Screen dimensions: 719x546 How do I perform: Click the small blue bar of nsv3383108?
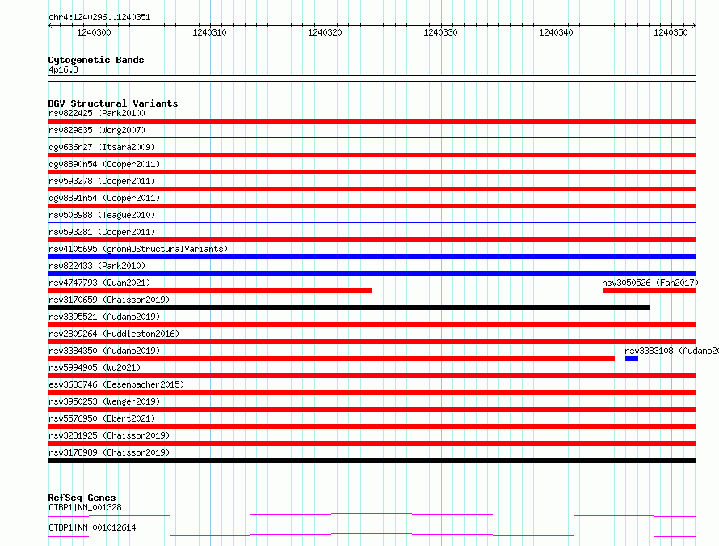point(632,359)
